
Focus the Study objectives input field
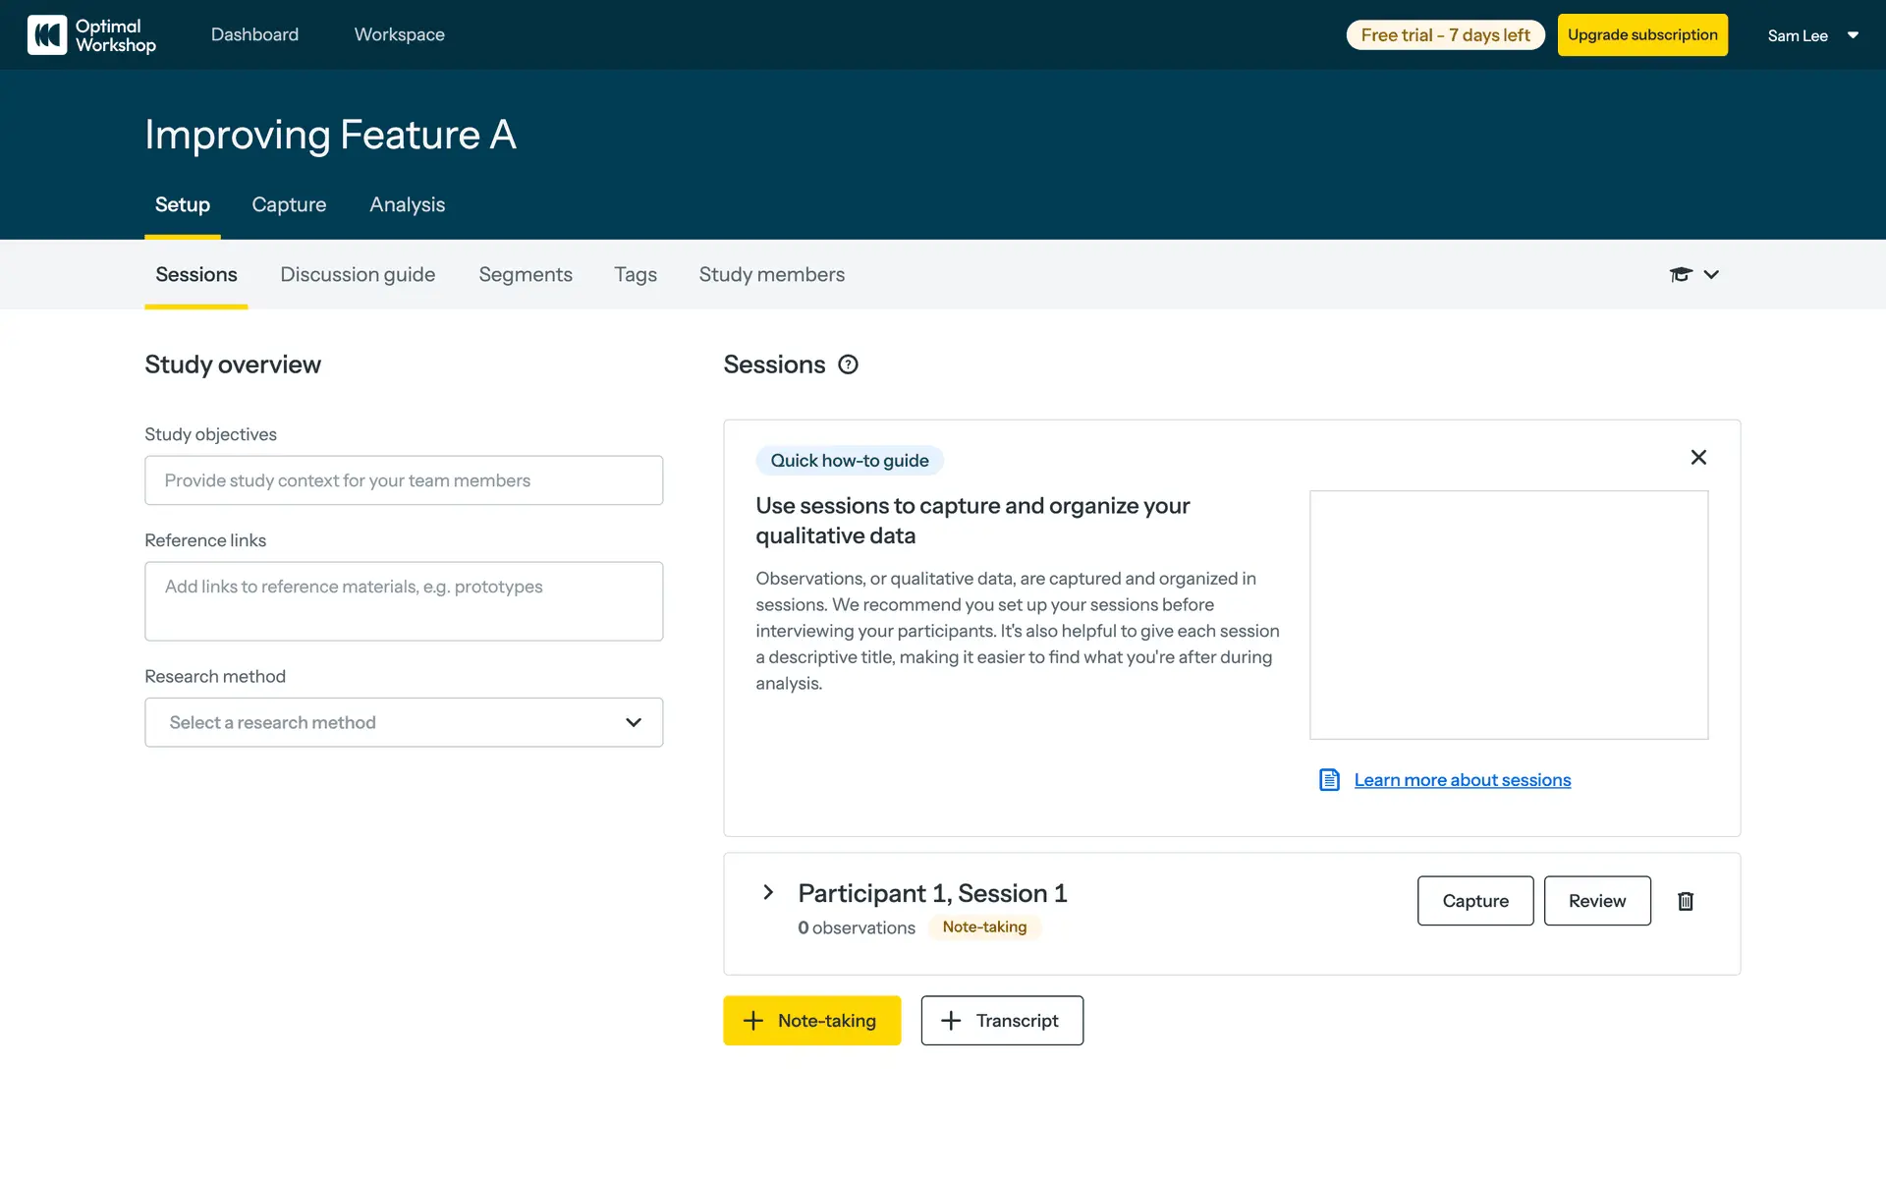404,480
